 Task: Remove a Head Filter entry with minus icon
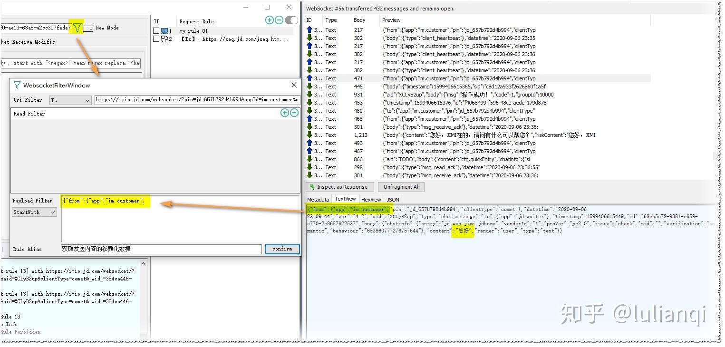[x=294, y=113]
